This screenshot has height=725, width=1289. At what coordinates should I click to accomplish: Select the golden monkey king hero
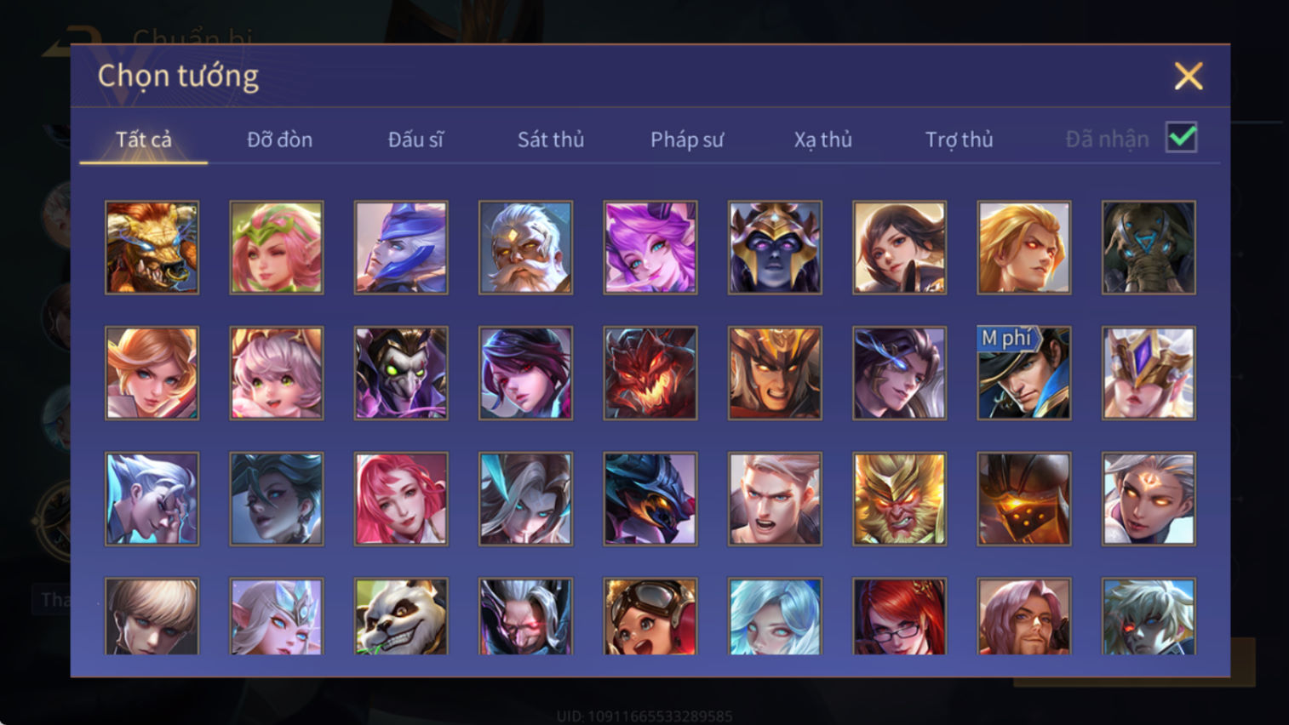point(899,499)
